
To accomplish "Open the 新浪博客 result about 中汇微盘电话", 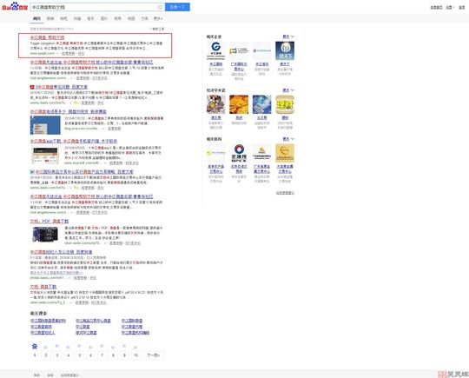I will [69, 111].
